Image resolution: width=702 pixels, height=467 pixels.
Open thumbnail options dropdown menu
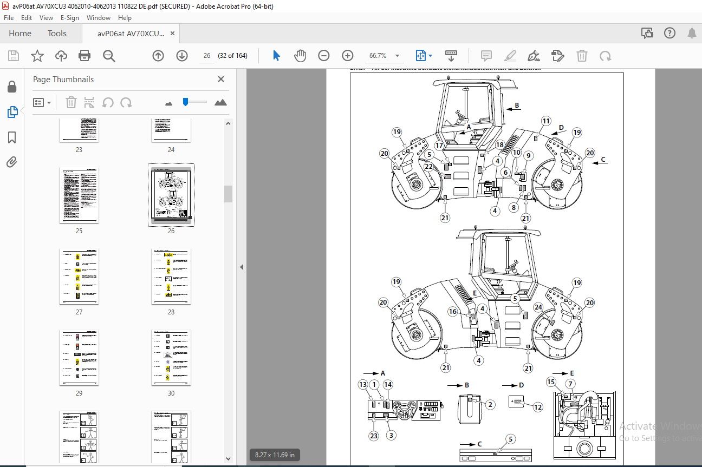pos(42,102)
